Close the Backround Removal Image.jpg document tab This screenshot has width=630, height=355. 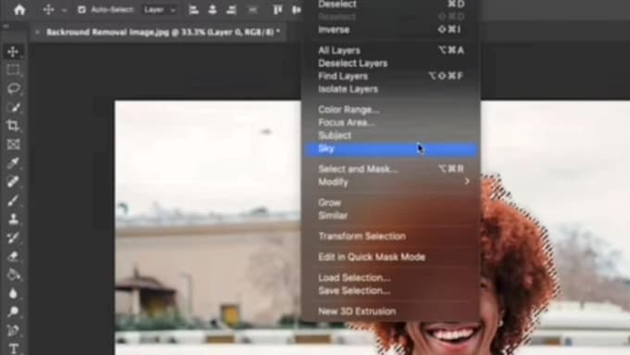tap(37, 32)
